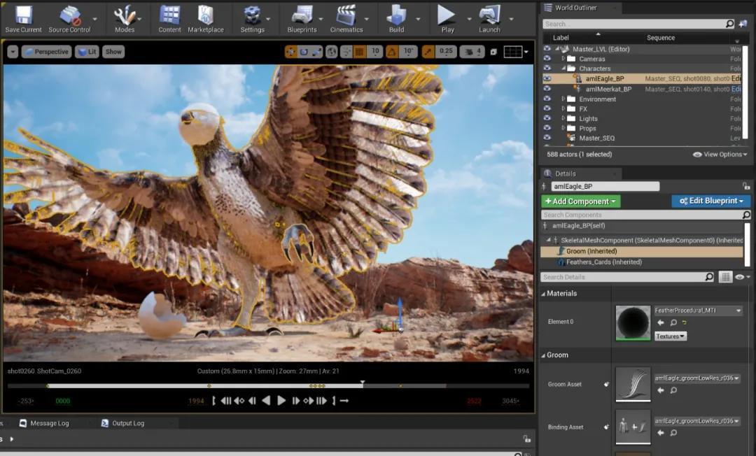Open Source Control from the toolbar
Screen dimensions: 756x456
click(x=69, y=19)
